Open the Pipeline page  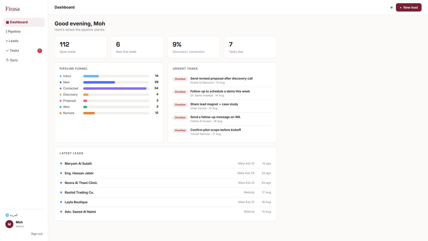tap(24, 32)
